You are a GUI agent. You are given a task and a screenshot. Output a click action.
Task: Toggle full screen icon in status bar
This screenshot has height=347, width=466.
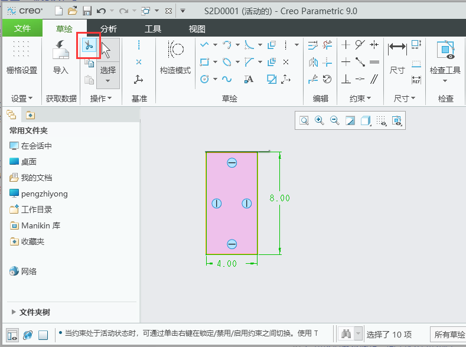point(43,335)
